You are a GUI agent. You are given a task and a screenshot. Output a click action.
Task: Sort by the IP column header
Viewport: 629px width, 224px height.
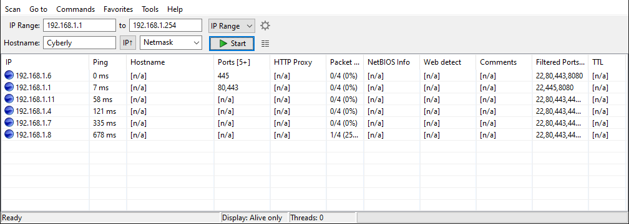[x=44, y=62]
